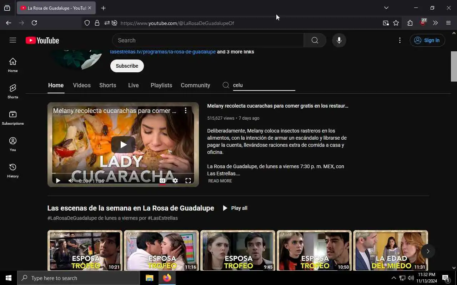This screenshot has height=285, width=457.
Task: Switch to the Videos tab
Action: 82,85
